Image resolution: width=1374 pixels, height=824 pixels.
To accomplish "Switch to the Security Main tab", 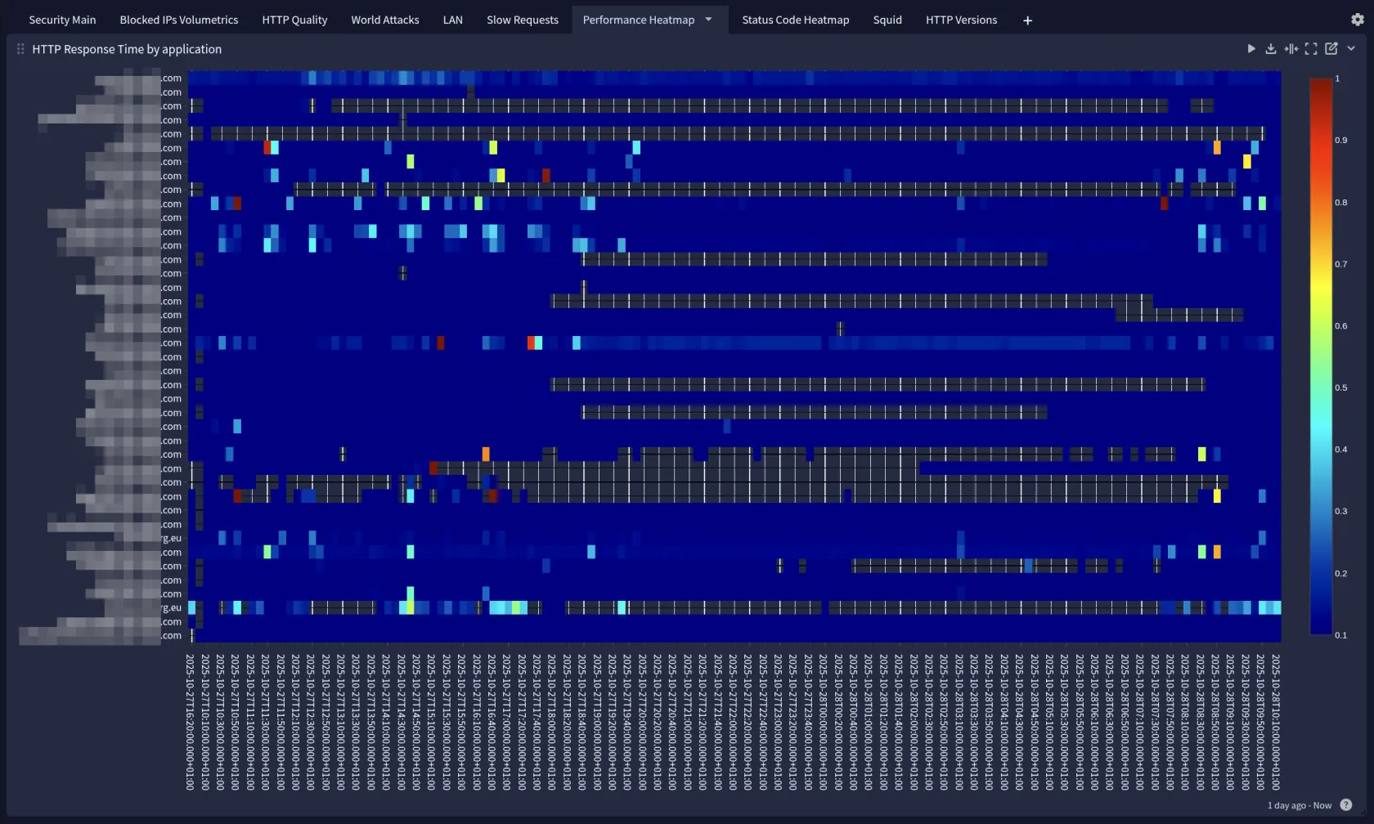I will click(x=62, y=20).
